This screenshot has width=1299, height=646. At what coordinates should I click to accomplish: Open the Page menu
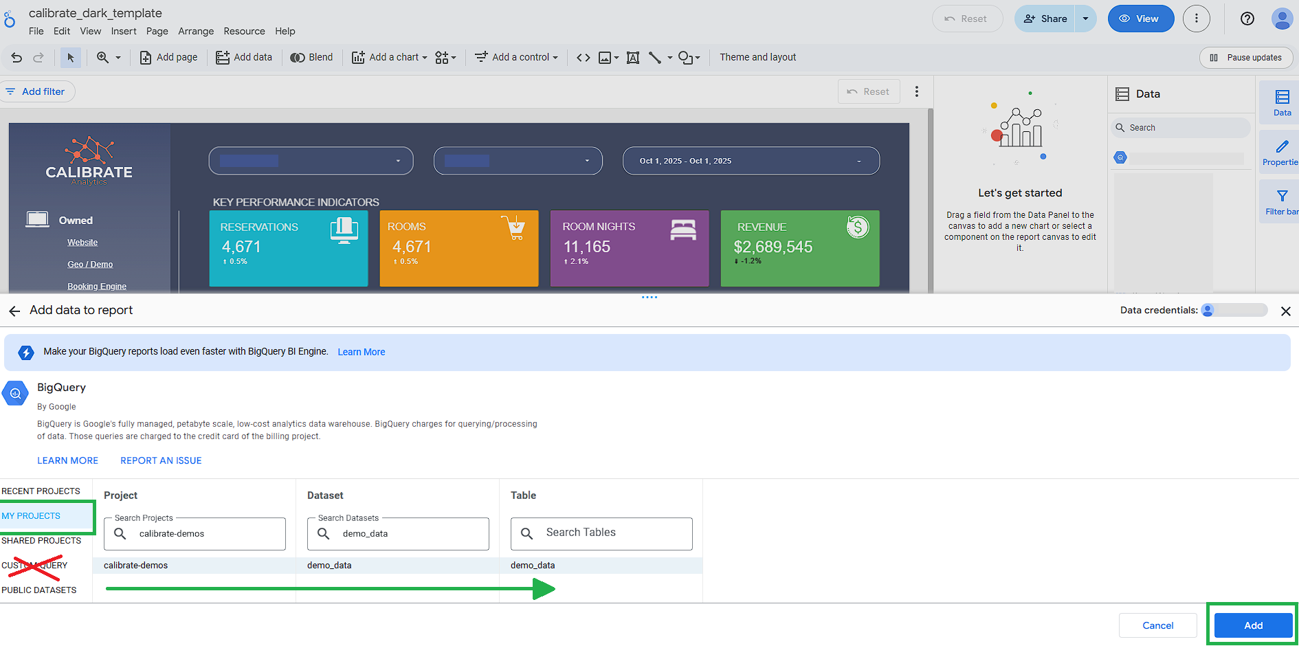pyautogui.click(x=157, y=32)
